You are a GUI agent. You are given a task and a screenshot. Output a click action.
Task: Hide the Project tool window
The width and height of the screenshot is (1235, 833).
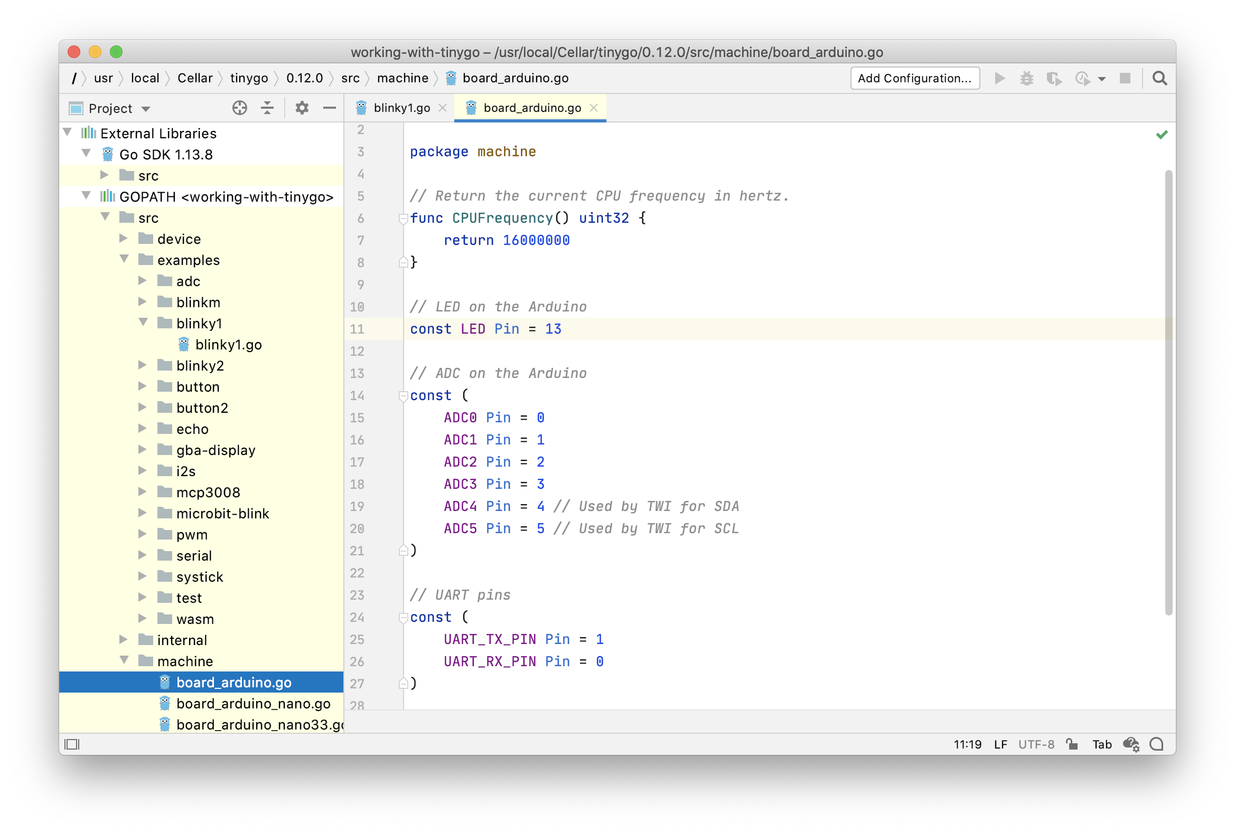(330, 108)
